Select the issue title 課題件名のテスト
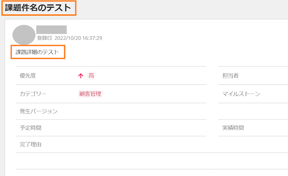This screenshot has height=176, width=288. (x=38, y=8)
